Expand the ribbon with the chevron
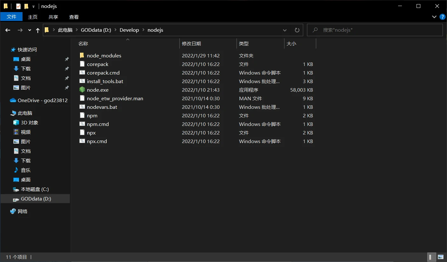447x262 pixels. pyautogui.click(x=434, y=17)
